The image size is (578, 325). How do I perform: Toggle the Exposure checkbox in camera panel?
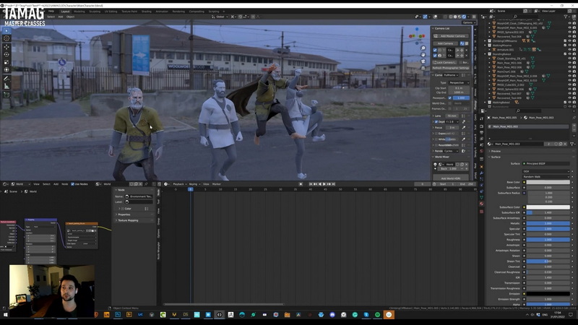tap(437, 134)
